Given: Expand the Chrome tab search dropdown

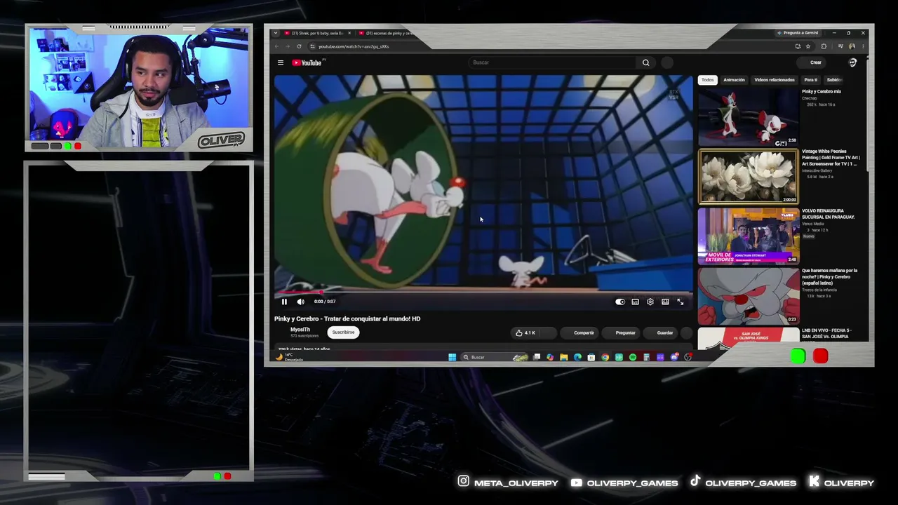Looking at the screenshot, I should click(276, 33).
